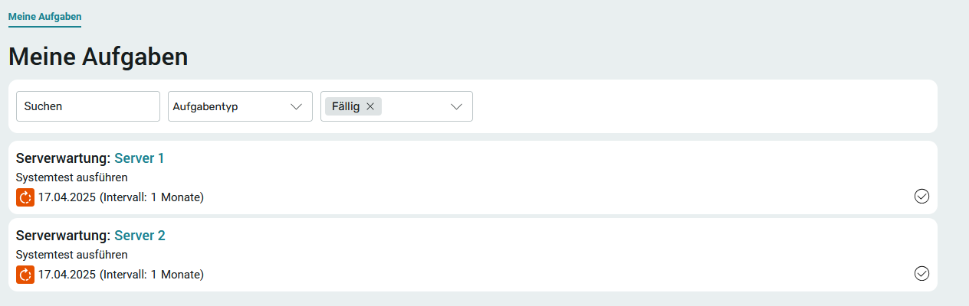Mark Server 2 task as done
This screenshot has height=306, width=969.
coord(922,273)
